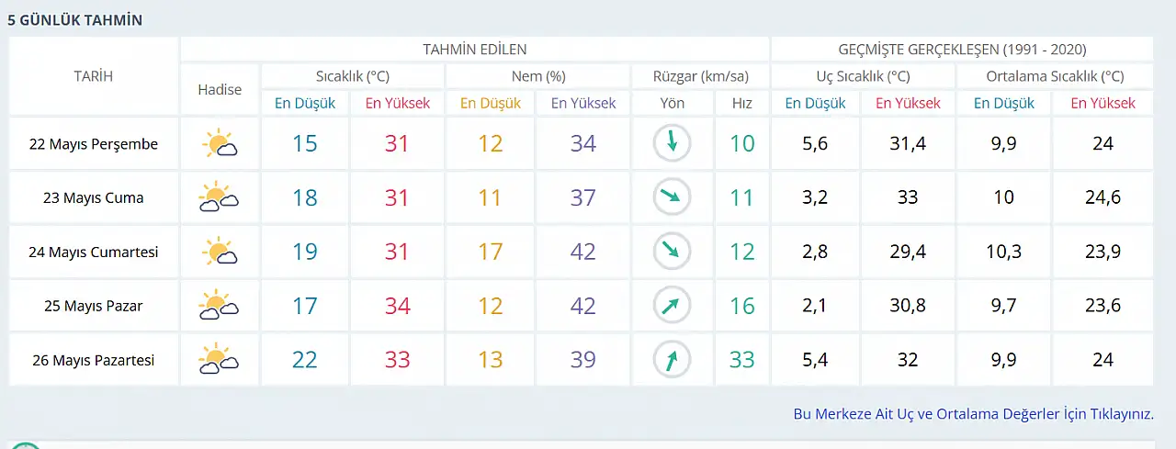This screenshot has width=1176, height=449.
Task: Click wind direction arrow for 23 Mayıs Cuma
Action: click(672, 196)
